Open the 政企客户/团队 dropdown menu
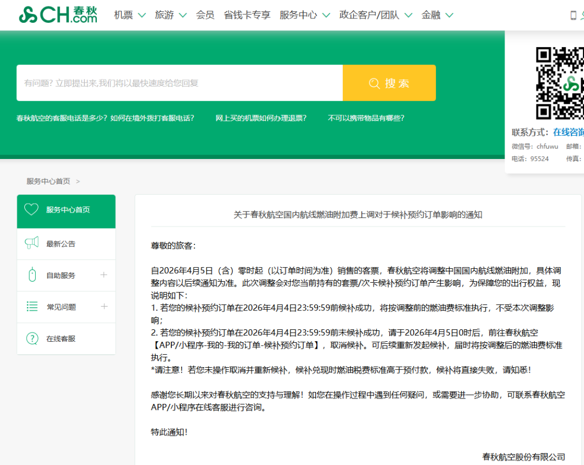Viewport: 584px width, 465px height. tap(370, 15)
